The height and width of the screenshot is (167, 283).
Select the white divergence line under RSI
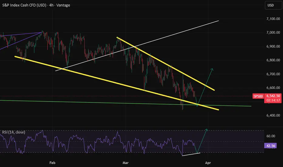[x=191, y=154]
